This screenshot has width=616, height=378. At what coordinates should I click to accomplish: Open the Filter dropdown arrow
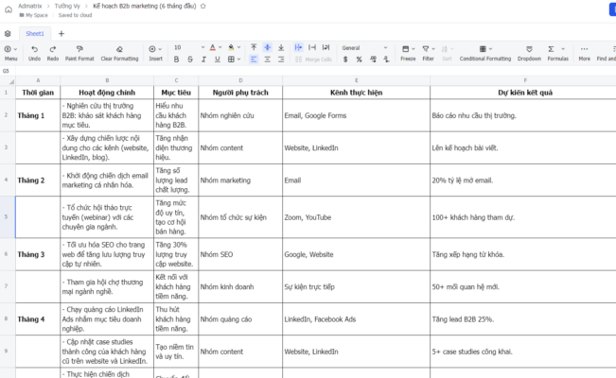pyautogui.click(x=433, y=49)
